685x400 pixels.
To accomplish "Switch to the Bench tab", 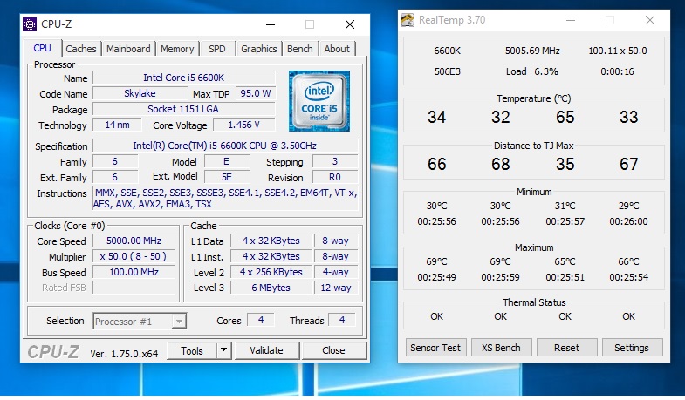I will point(299,49).
